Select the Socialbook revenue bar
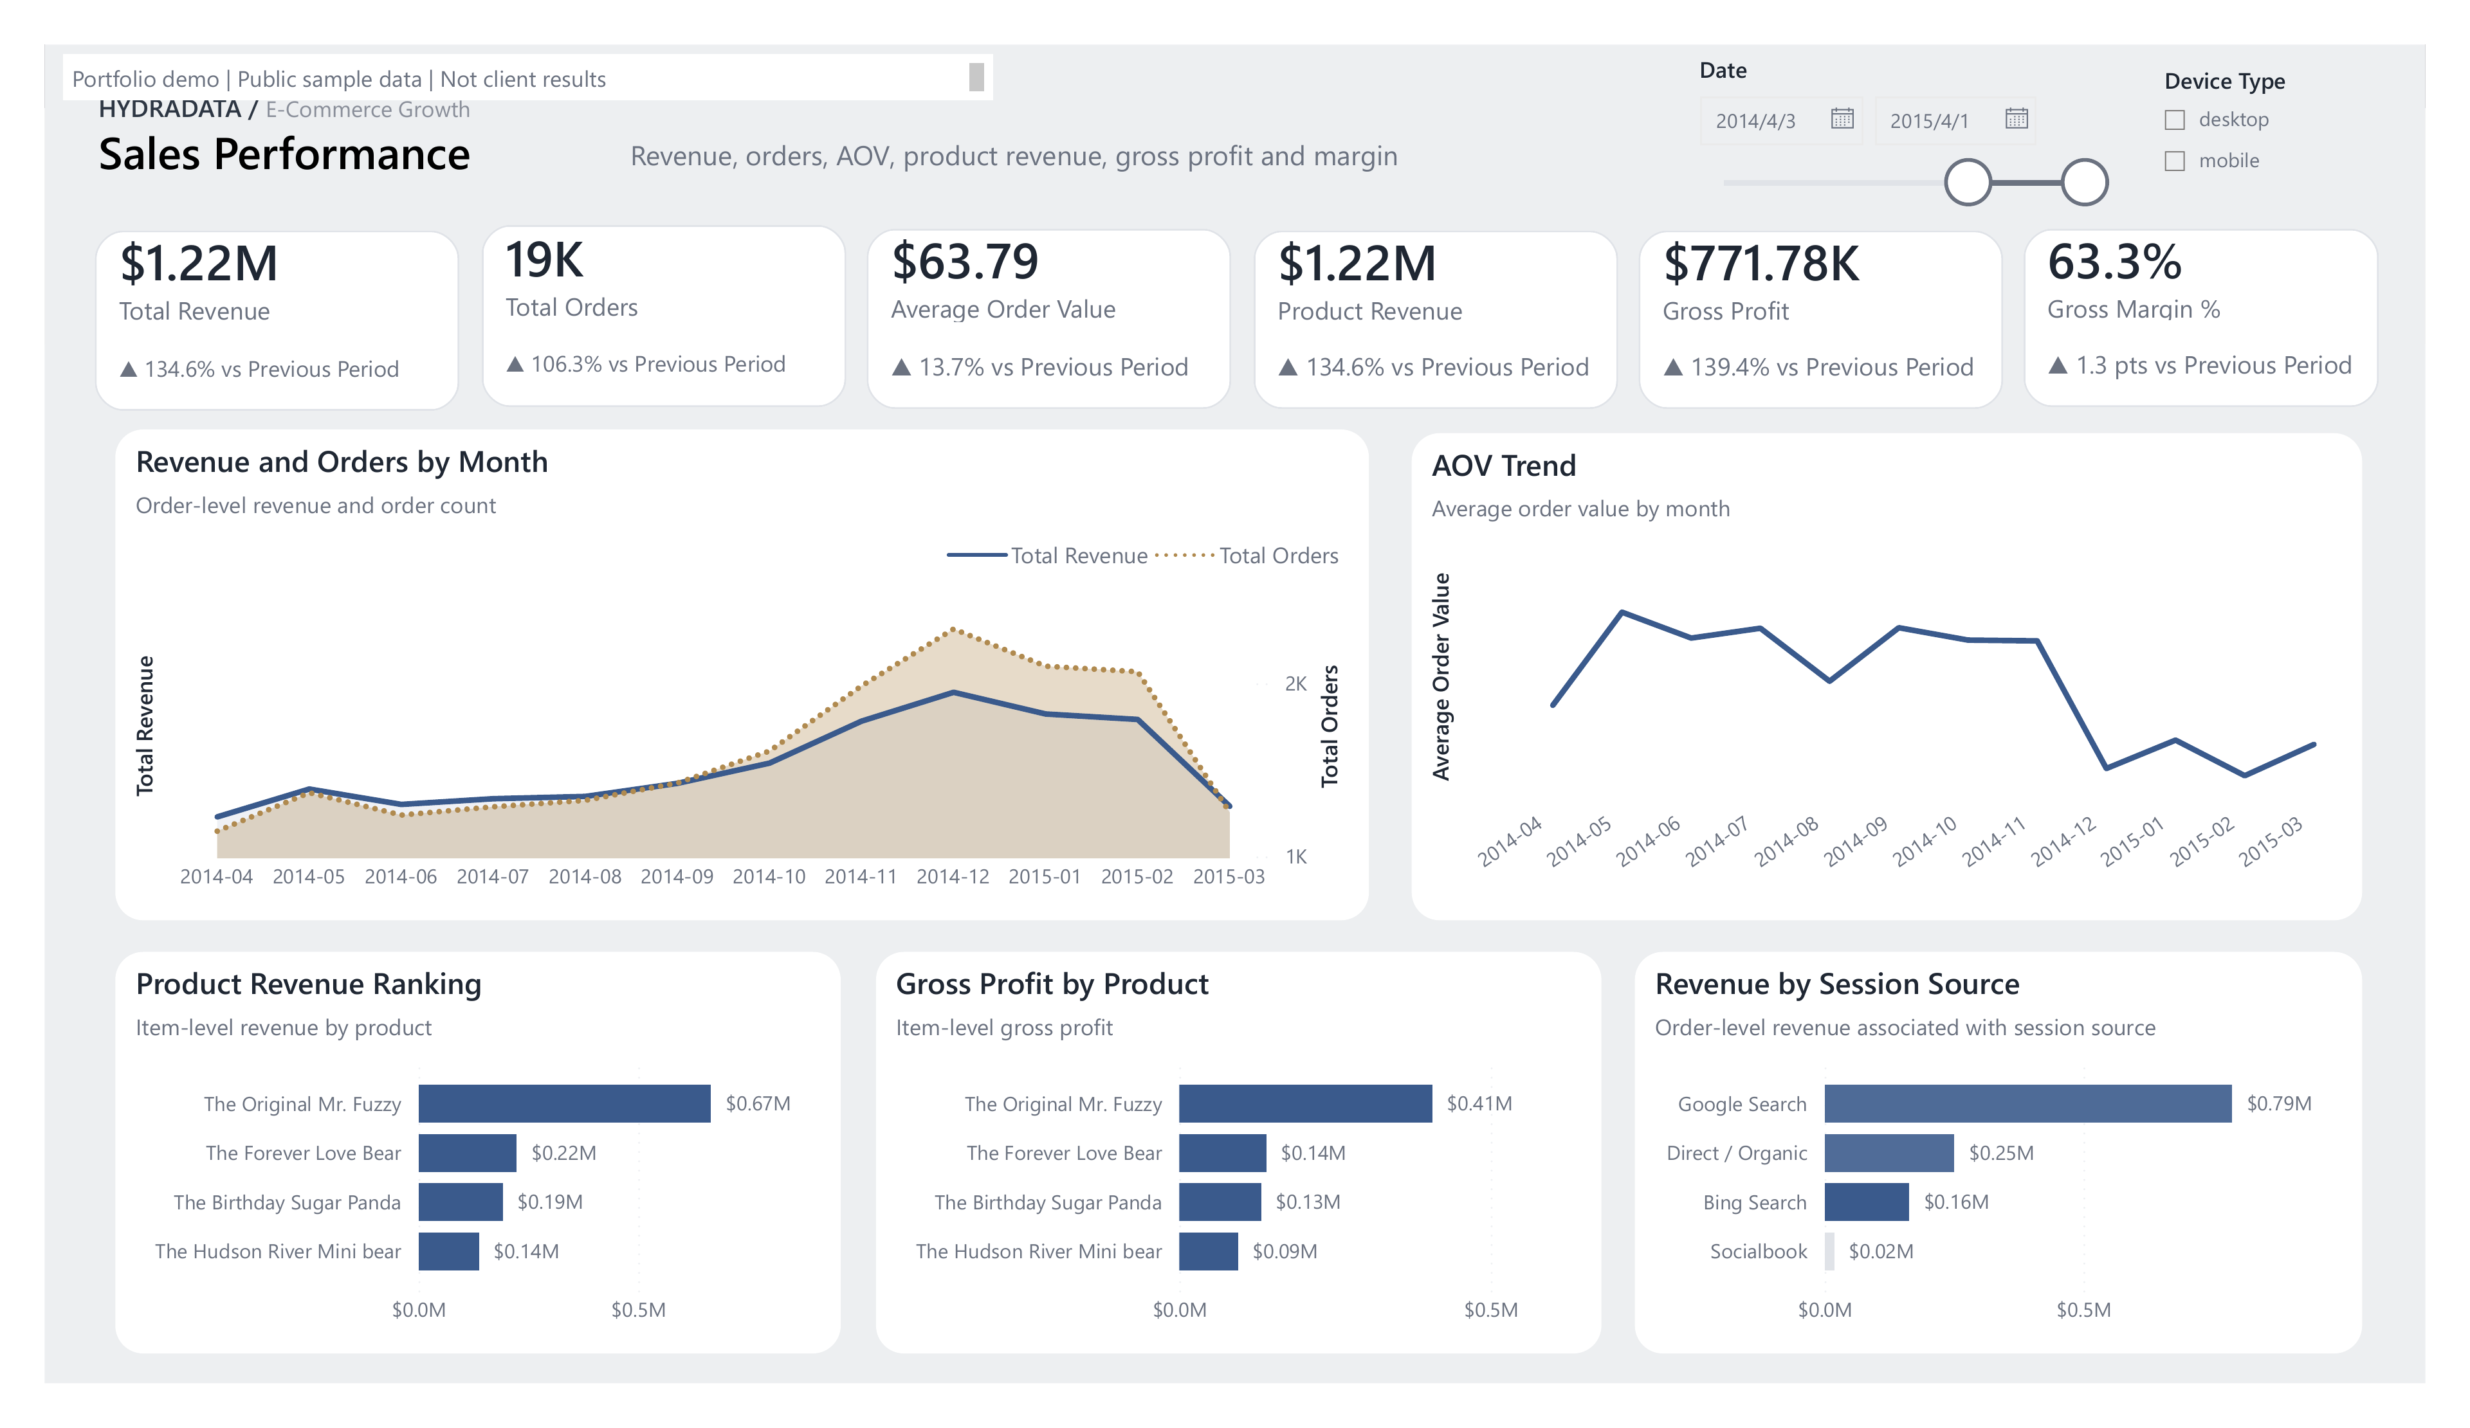The width and height of the screenshot is (2470, 1428). point(1829,1251)
